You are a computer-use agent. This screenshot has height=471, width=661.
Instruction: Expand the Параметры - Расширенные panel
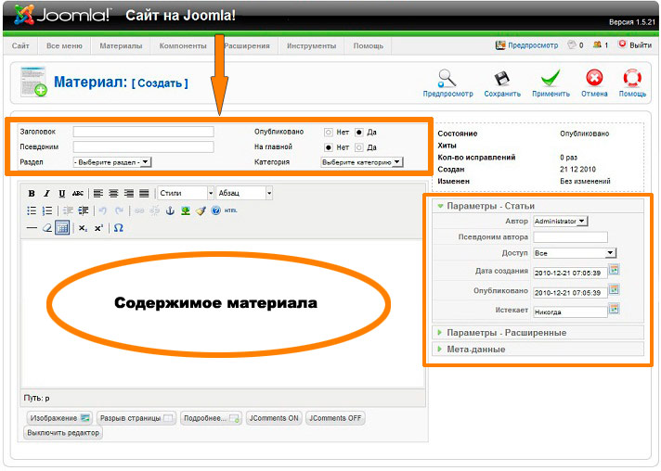[506, 332]
